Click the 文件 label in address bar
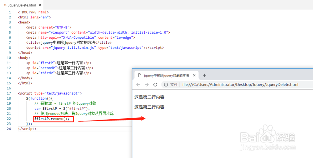The width and height of the screenshot is (313, 158). (174, 85)
